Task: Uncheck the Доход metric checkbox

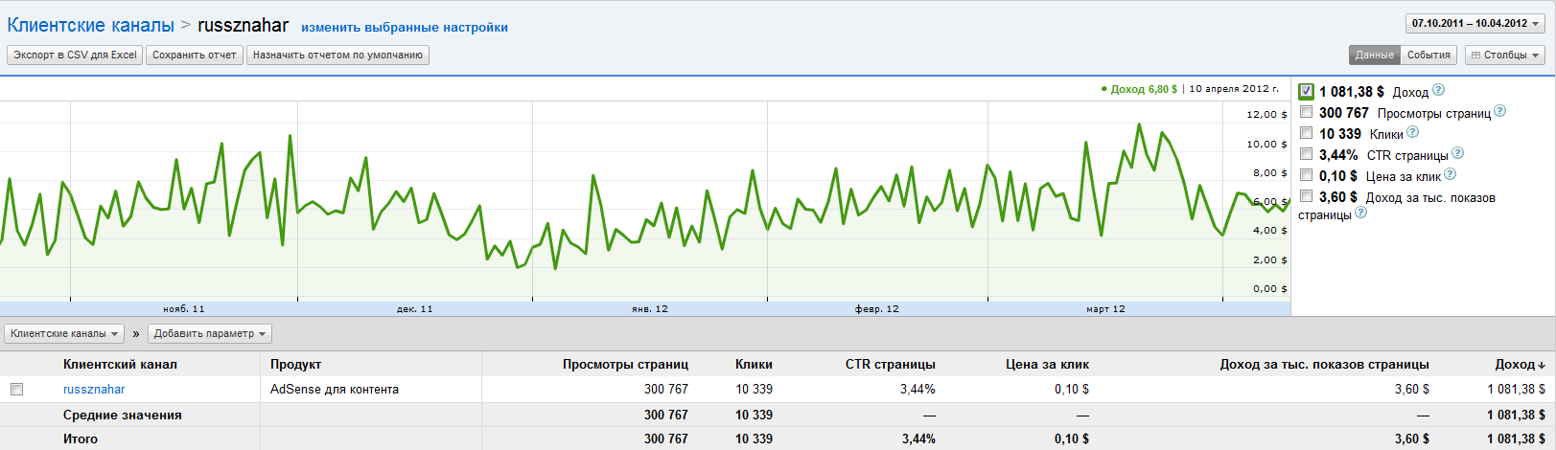Action: pos(1306,92)
